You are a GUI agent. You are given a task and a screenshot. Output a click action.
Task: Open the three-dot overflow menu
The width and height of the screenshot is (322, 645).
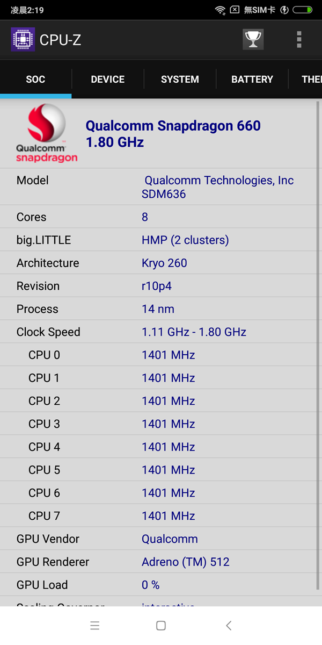[x=299, y=39]
